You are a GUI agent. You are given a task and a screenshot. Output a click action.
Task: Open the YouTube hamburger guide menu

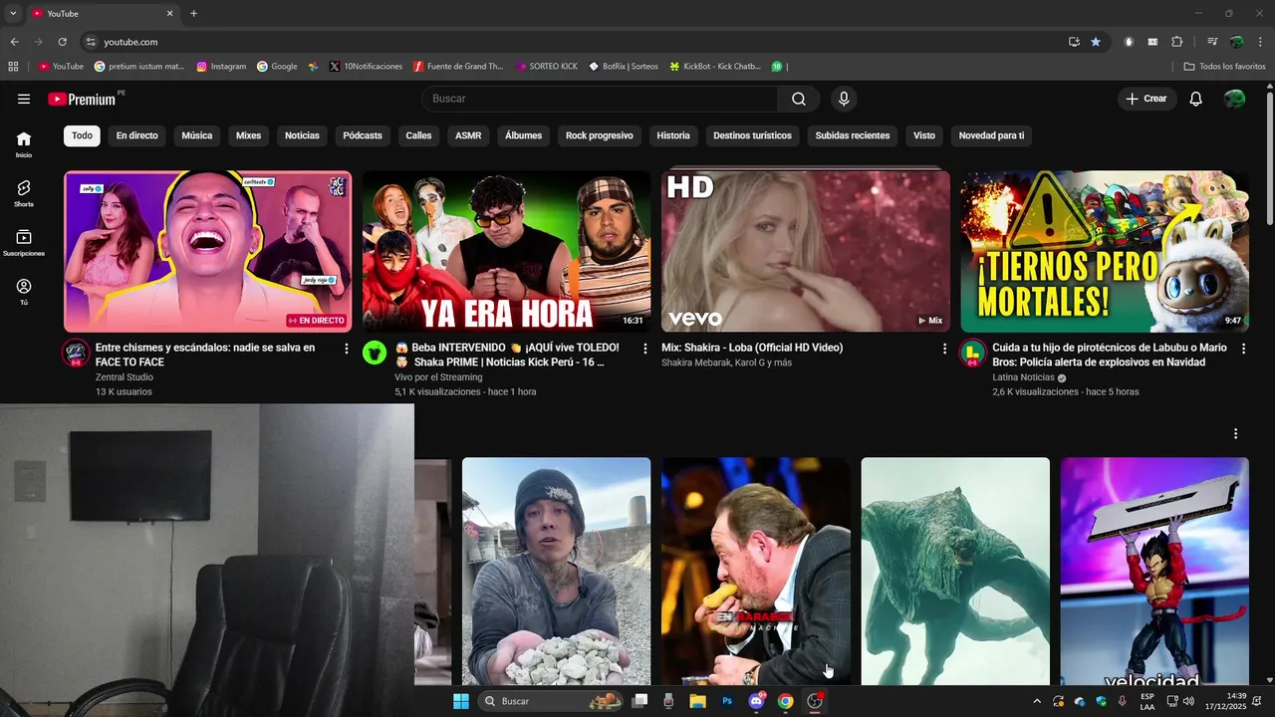tap(24, 99)
